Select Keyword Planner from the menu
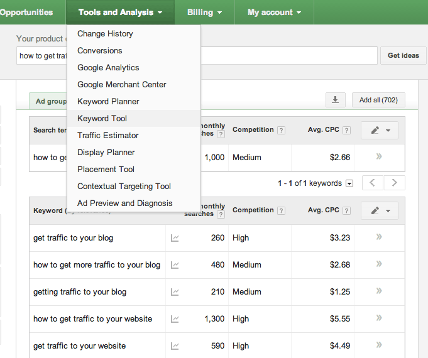This screenshot has height=358, width=428. (108, 101)
